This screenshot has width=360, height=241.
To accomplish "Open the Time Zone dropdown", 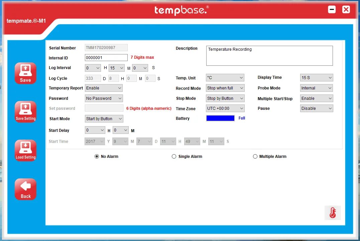I will coord(225,108).
